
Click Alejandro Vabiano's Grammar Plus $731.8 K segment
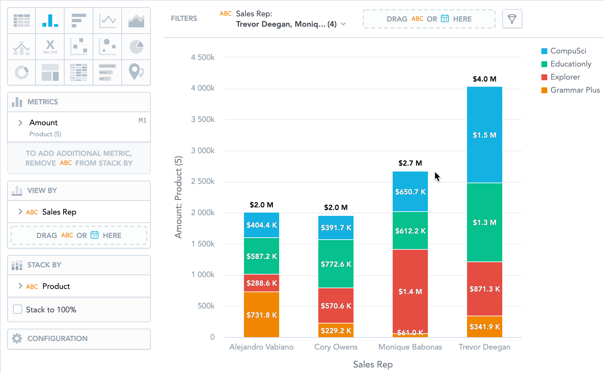tap(262, 315)
